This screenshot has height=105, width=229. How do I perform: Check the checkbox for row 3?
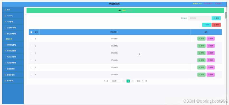(x=31, y=53)
